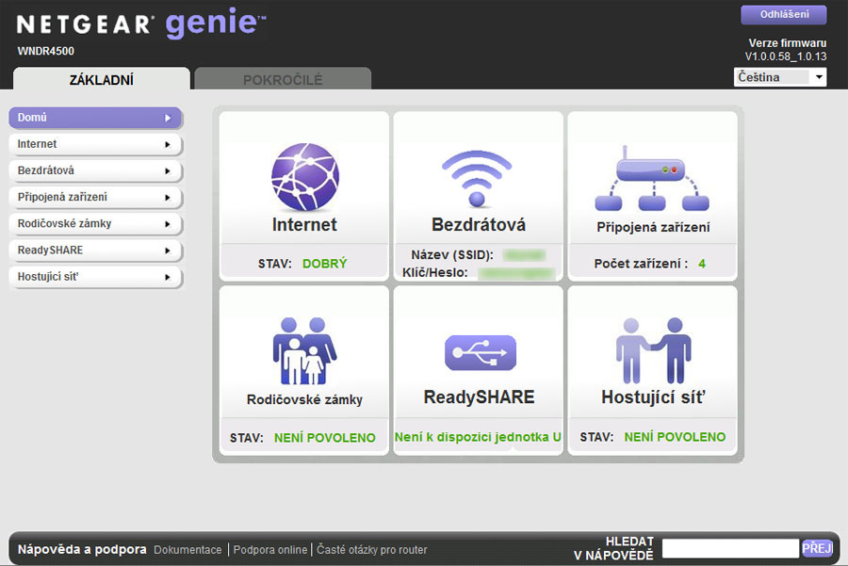Go to Připojená zařízení in the sidebar

95,198
